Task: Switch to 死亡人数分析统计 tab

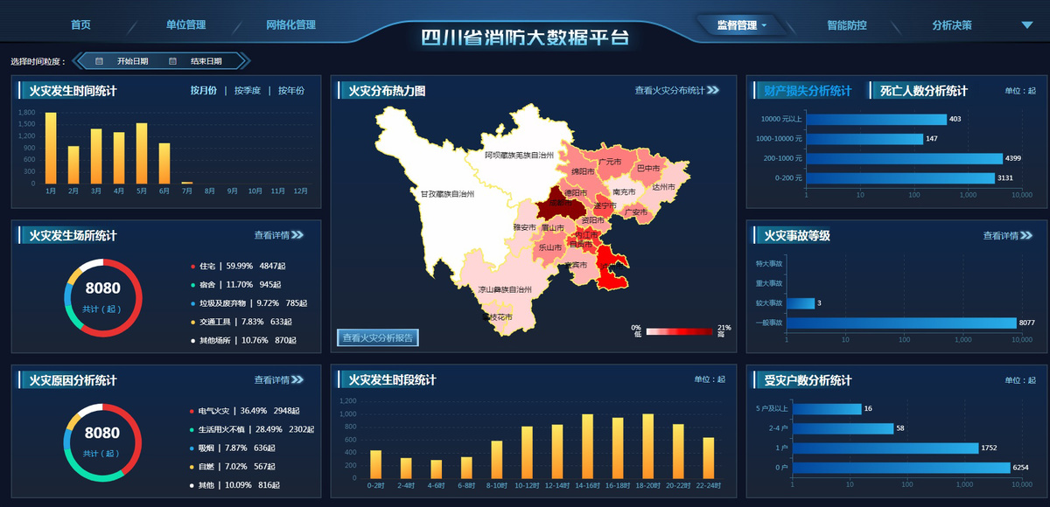Action: (x=923, y=91)
